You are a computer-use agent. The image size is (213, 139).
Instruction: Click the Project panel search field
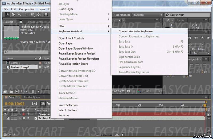click(x=26, y=52)
